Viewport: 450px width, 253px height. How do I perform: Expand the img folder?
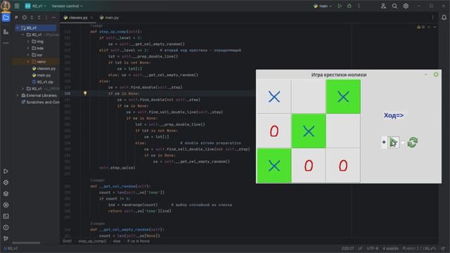point(28,41)
